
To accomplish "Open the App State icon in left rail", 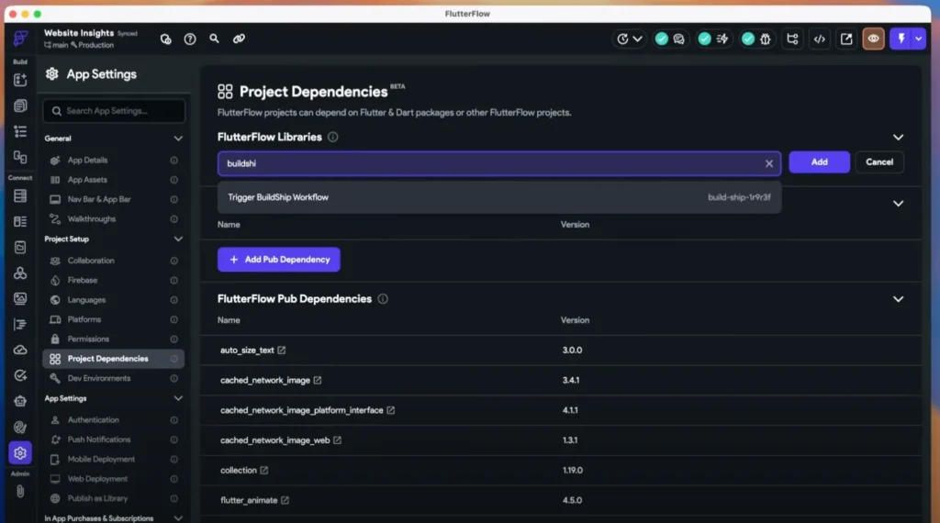I will click(20, 247).
